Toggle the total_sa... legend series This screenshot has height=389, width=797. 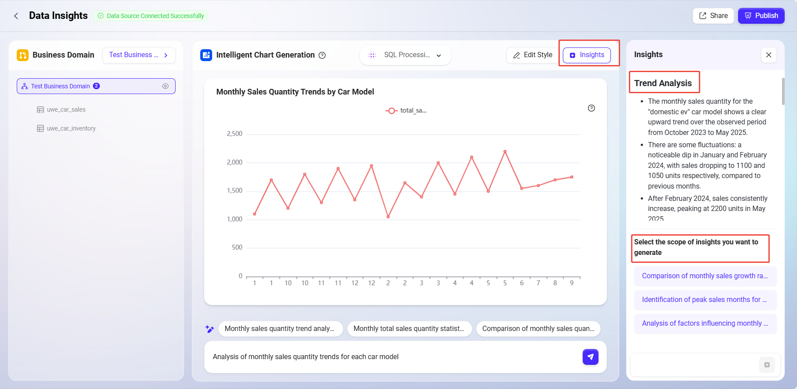[405, 111]
